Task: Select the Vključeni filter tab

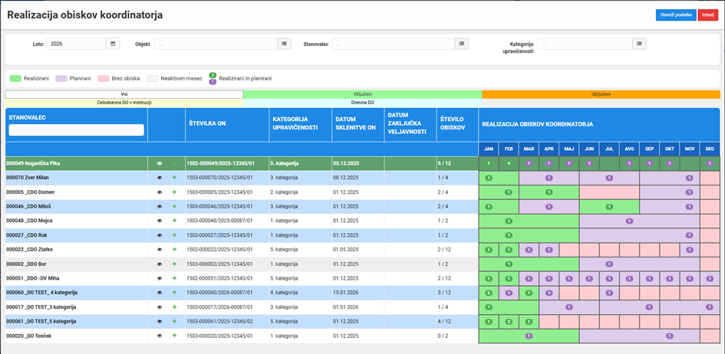Action: (x=362, y=94)
